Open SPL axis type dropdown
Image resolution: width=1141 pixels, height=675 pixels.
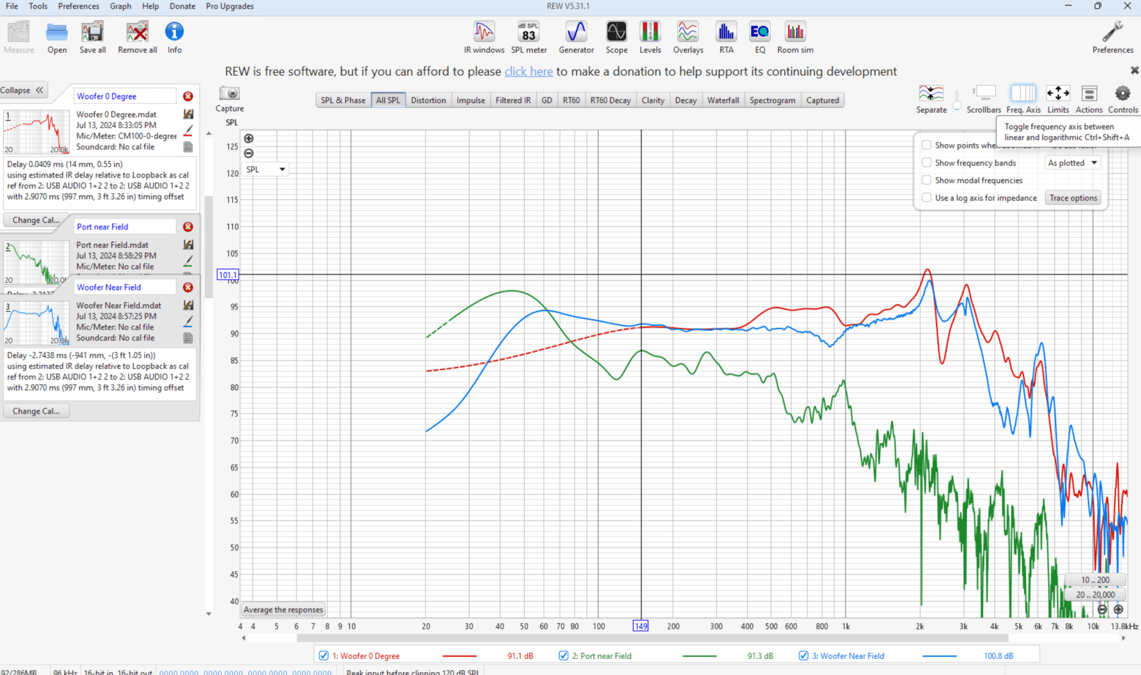(266, 169)
